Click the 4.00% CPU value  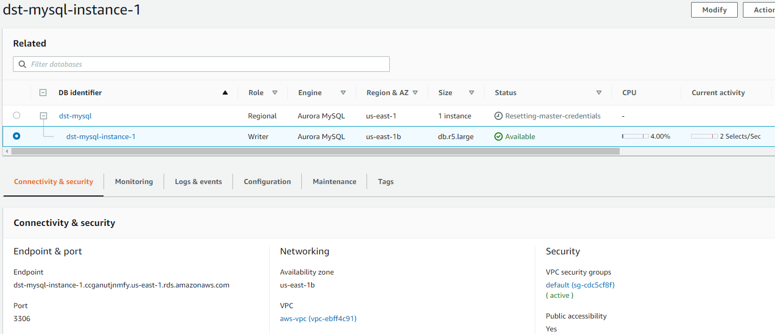tap(660, 136)
